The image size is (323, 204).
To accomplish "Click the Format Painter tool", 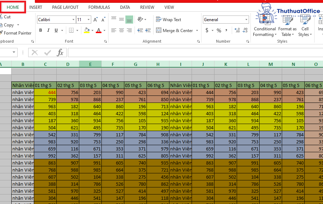I will pos(16,33).
